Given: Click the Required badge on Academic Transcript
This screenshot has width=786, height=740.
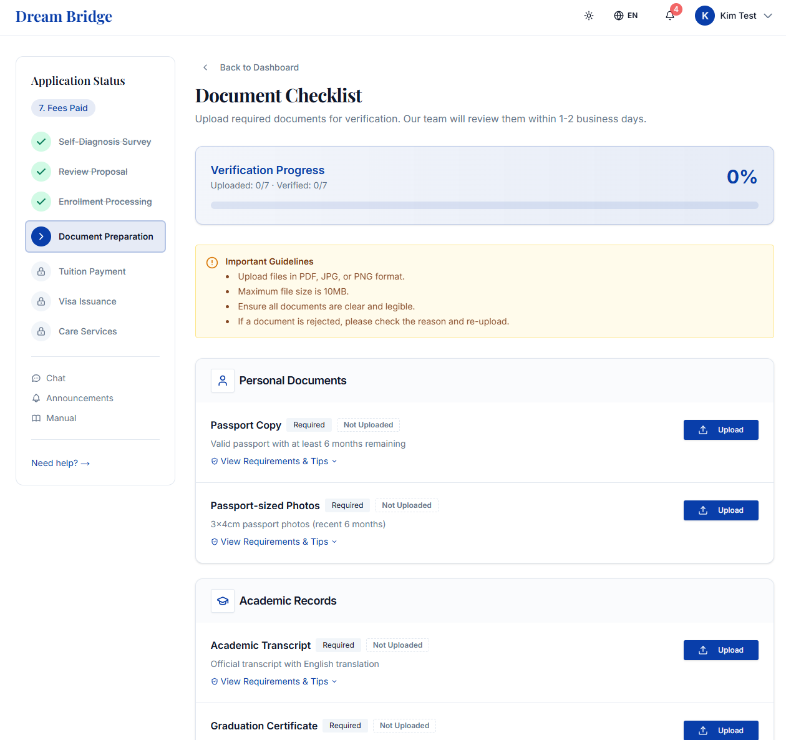Looking at the screenshot, I should [x=338, y=645].
